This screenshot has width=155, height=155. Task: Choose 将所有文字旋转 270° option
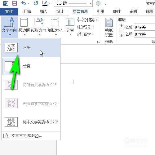(x=31, y=104)
